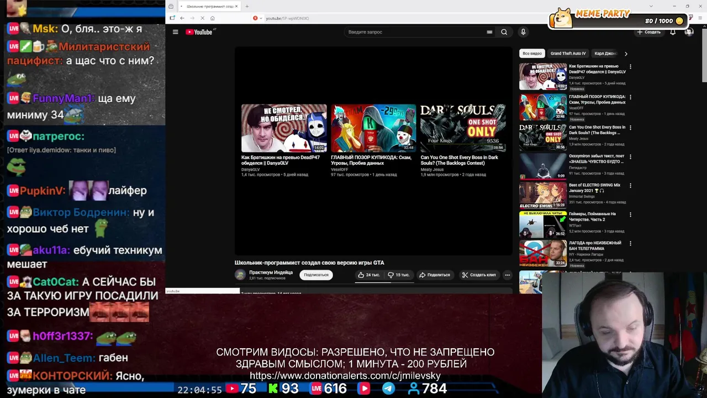Open options menu for Dark Souls sidebar video
The width and height of the screenshot is (707, 398).
coord(630,128)
